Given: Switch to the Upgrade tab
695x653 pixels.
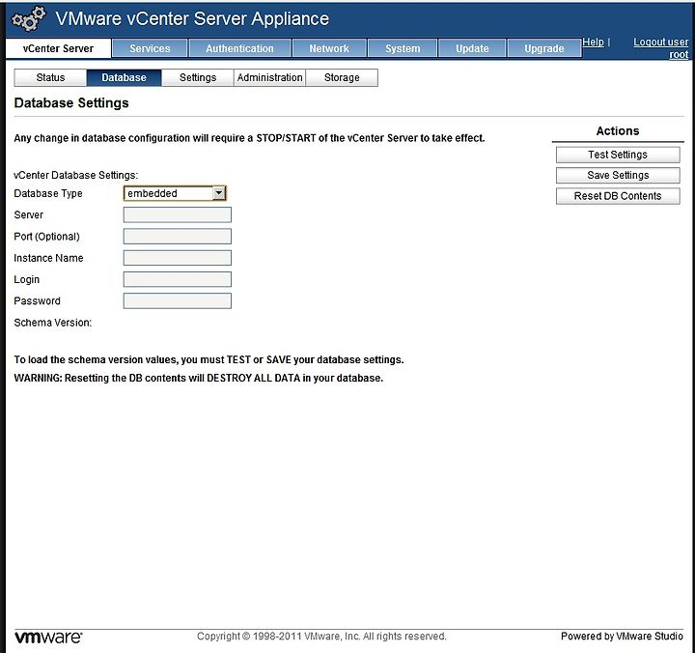Looking at the screenshot, I should (x=544, y=48).
